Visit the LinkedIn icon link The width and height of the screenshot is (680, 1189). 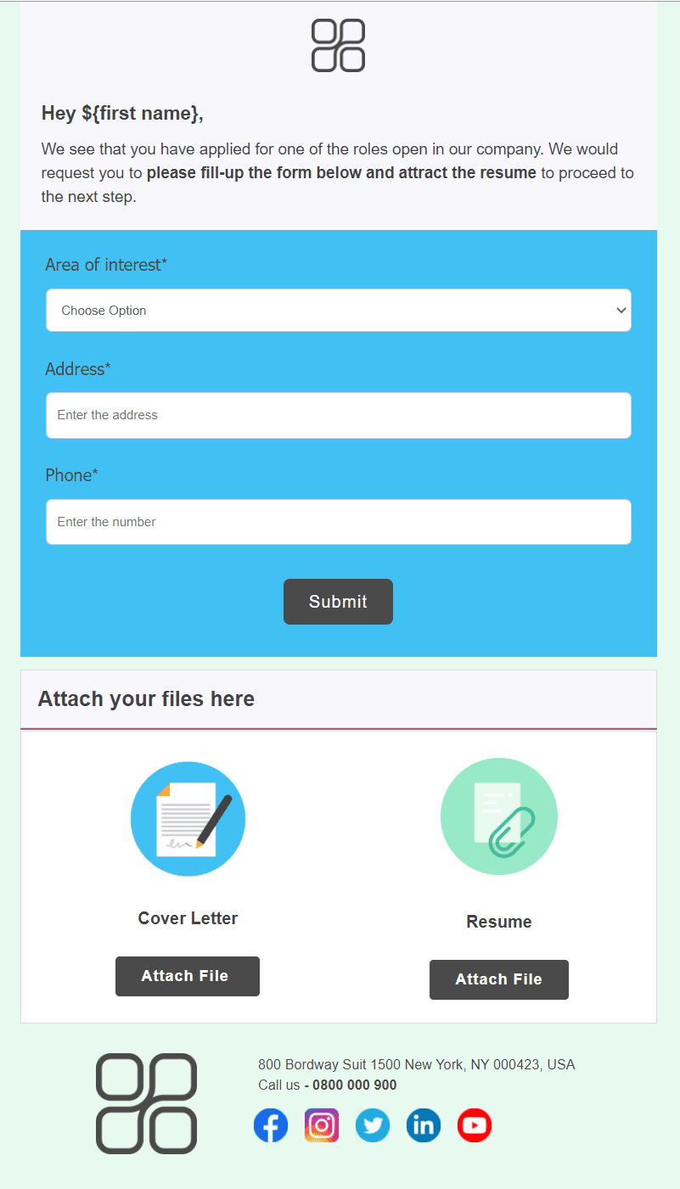coord(424,1125)
